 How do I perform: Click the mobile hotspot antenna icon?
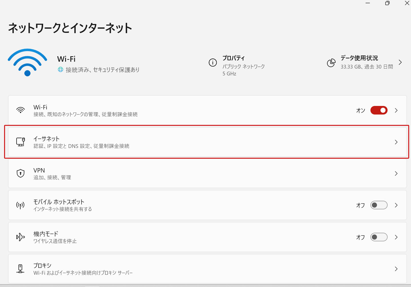point(21,205)
